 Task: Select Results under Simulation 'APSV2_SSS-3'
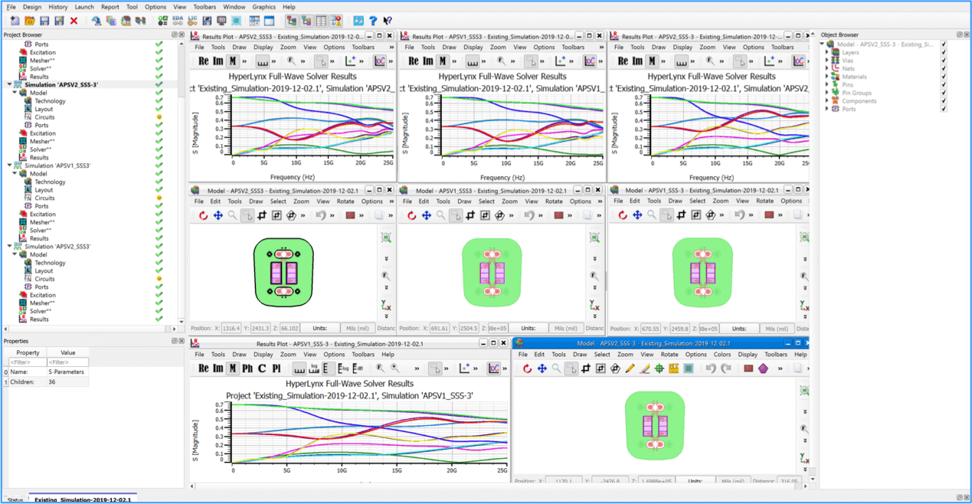[39, 158]
